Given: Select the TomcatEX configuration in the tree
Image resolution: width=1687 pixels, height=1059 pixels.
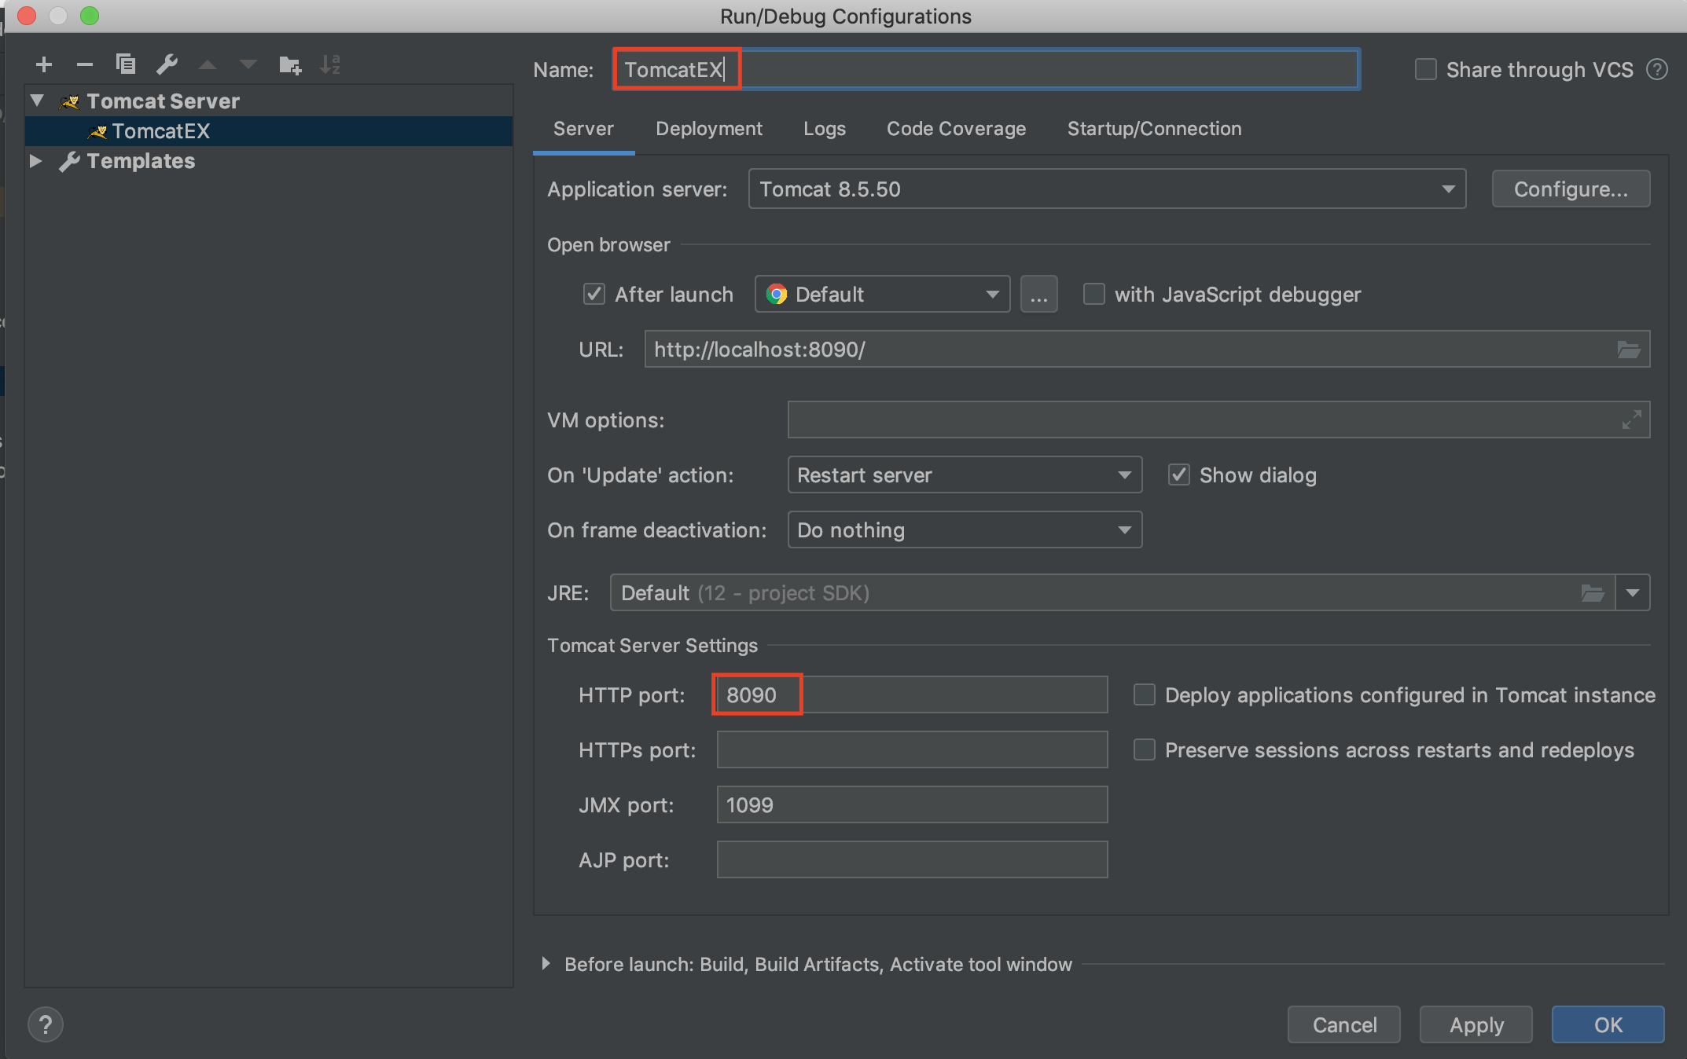Looking at the screenshot, I should tap(269, 131).
